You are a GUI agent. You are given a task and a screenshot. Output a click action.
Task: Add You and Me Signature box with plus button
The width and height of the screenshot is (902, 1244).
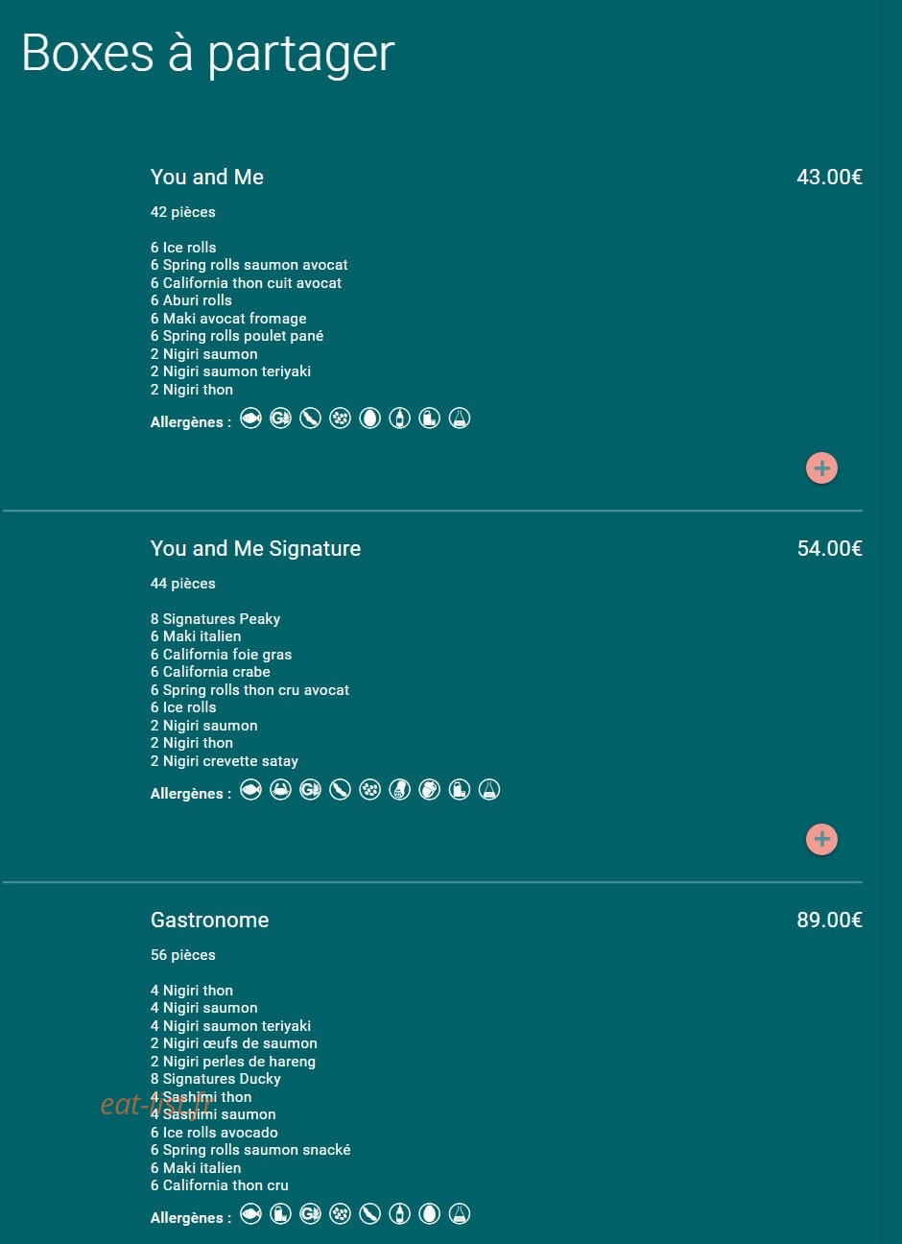tap(821, 840)
